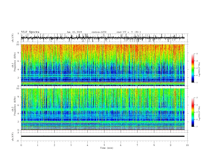Click time axis tick label '0'
The width and height of the screenshot is (211, 163).
click(x=21, y=145)
